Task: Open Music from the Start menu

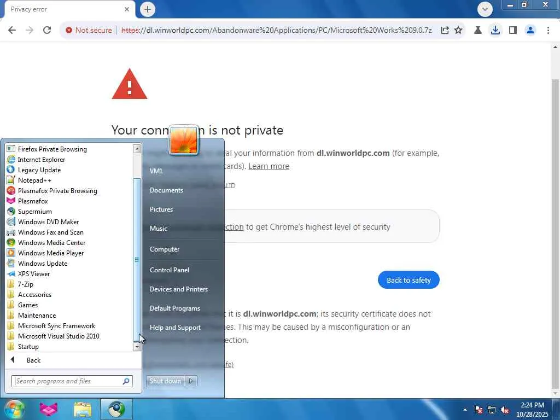Action: (159, 229)
